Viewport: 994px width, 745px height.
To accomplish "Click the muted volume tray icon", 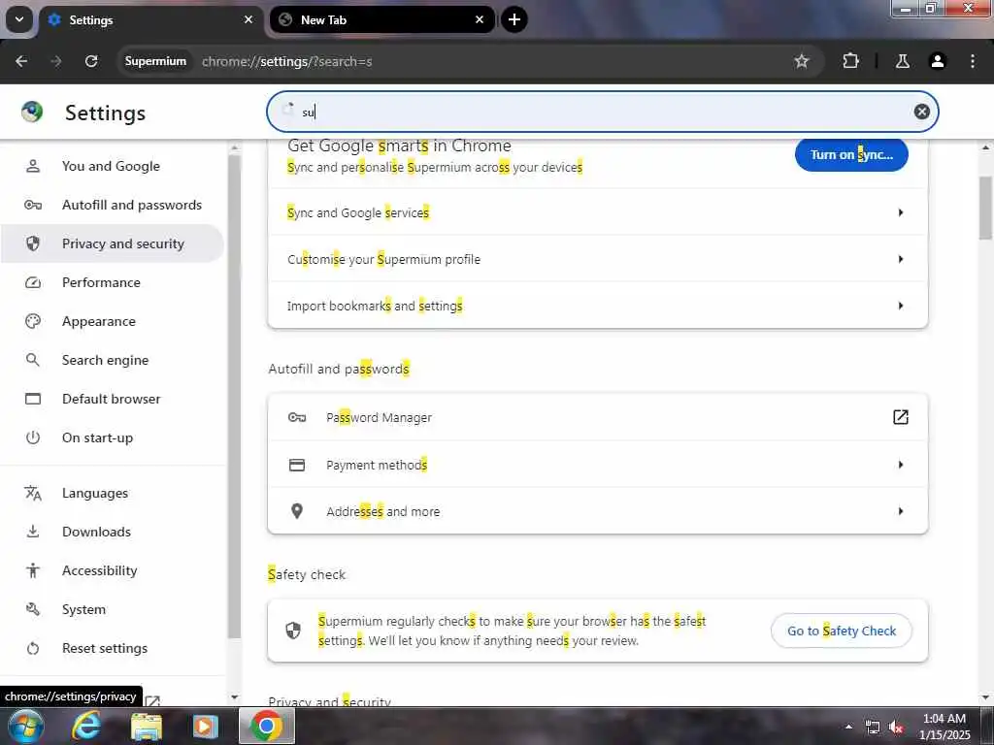I will tap(896, 728).
